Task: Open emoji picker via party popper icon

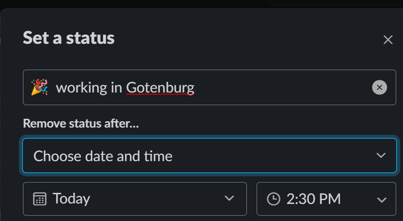Action: pos(39,88)
